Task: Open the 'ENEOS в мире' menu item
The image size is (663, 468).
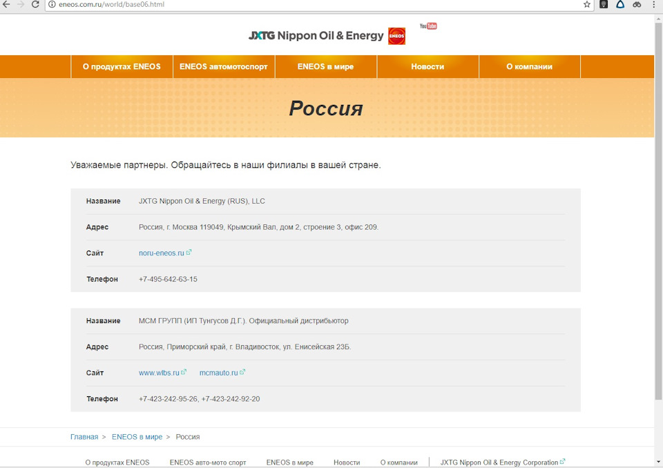Action: pos(325,67)
